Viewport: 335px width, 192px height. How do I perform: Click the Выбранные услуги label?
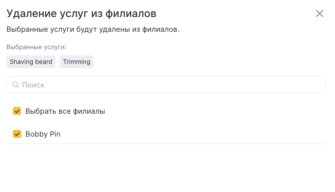pos(36,47)
